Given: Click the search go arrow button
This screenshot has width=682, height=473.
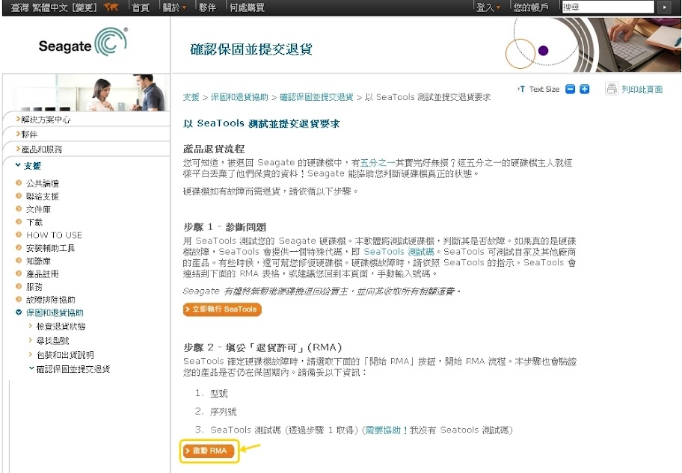Looking at the screenshot, I should click(664, 7).
